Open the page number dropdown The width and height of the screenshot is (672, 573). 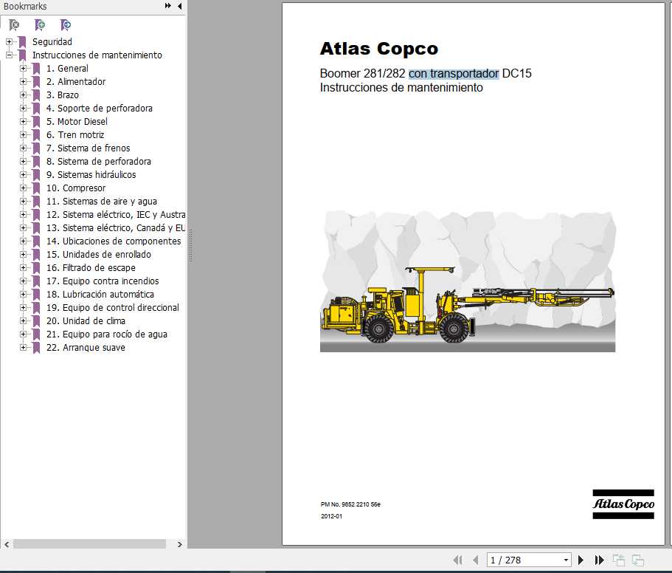(x=564, y=560)
